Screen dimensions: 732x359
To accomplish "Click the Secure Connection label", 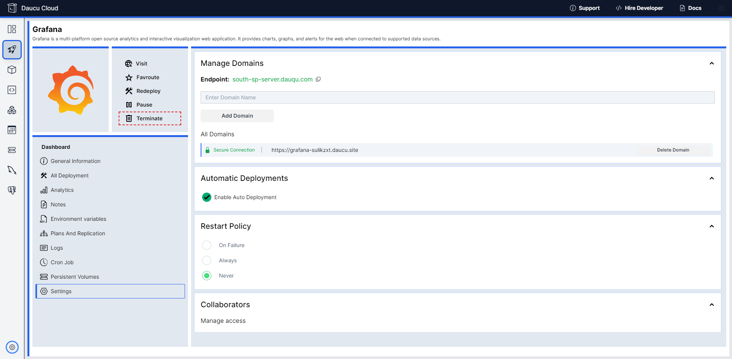I will (234, 150).
